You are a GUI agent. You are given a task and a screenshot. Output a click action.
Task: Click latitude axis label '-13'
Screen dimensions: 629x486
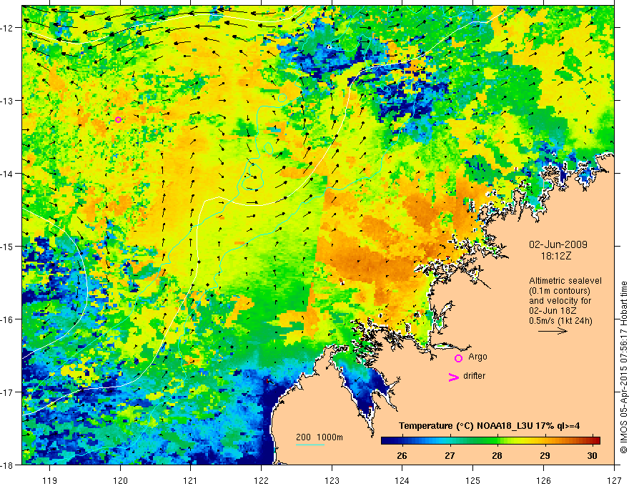[x=7, y=101]
